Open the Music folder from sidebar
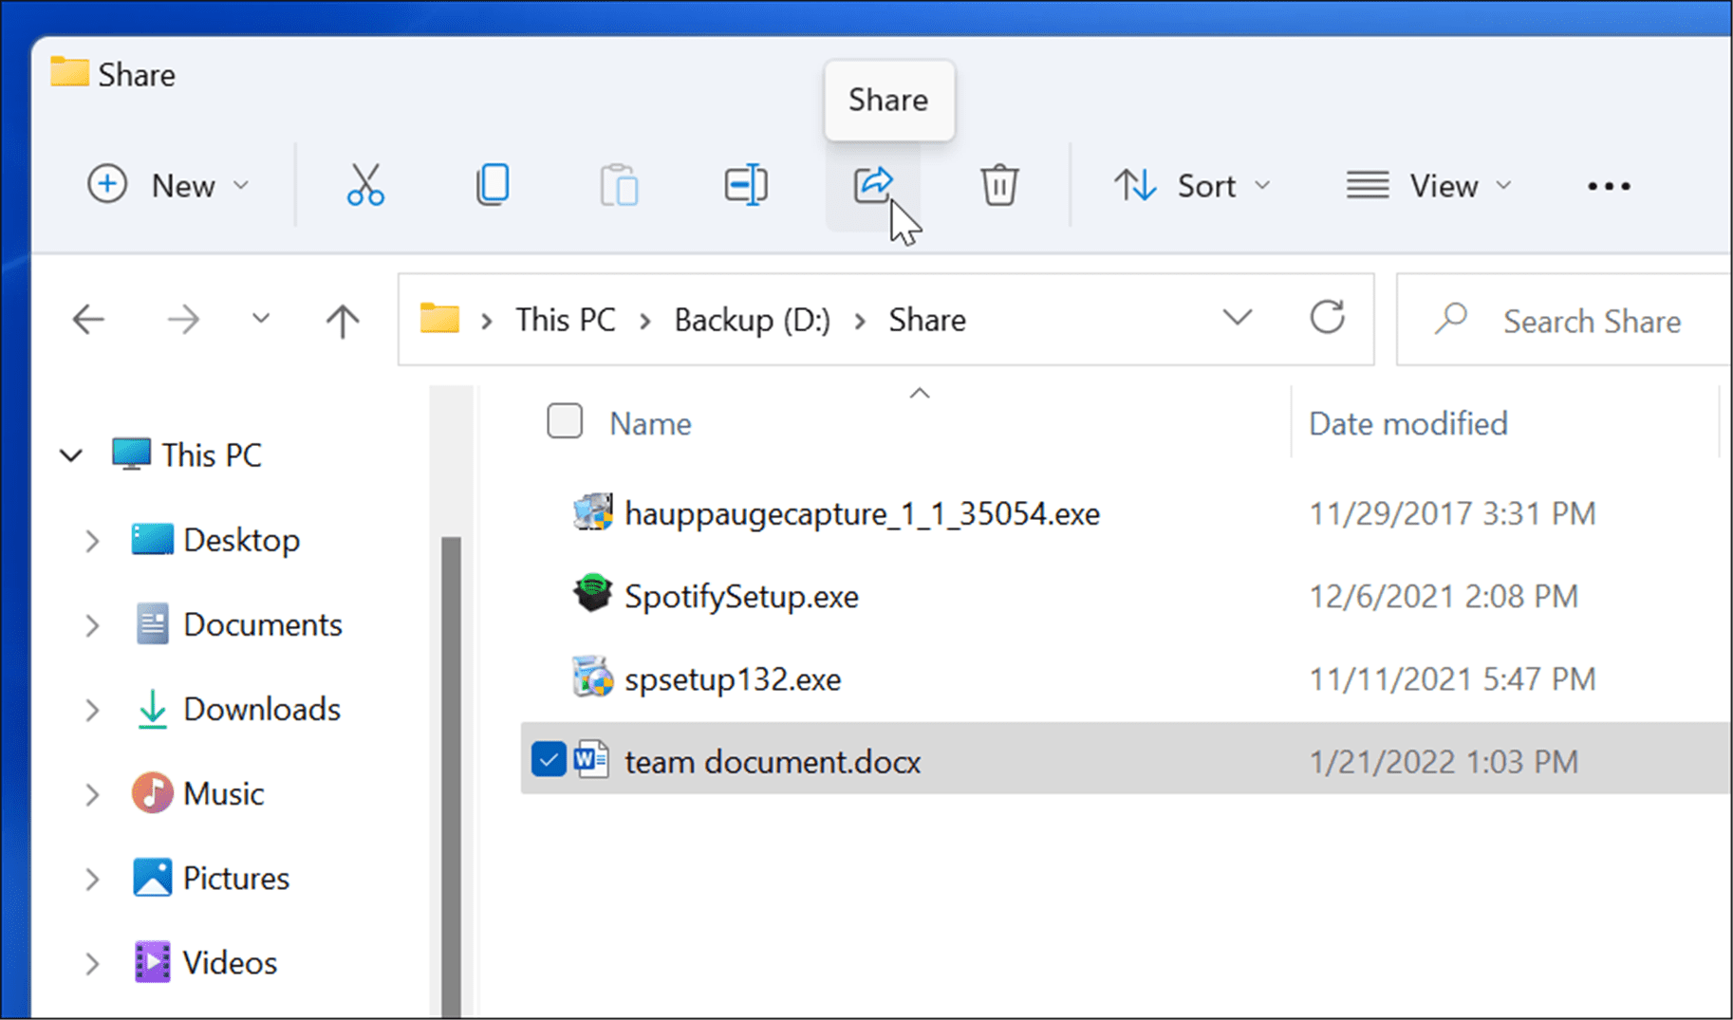The width and height of the screenshot is (1733, 1020). pyautogui.click(x=223, y=793)
